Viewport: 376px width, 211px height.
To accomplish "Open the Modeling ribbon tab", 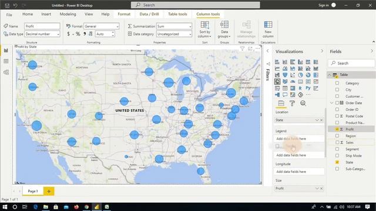I will (68, 14).
